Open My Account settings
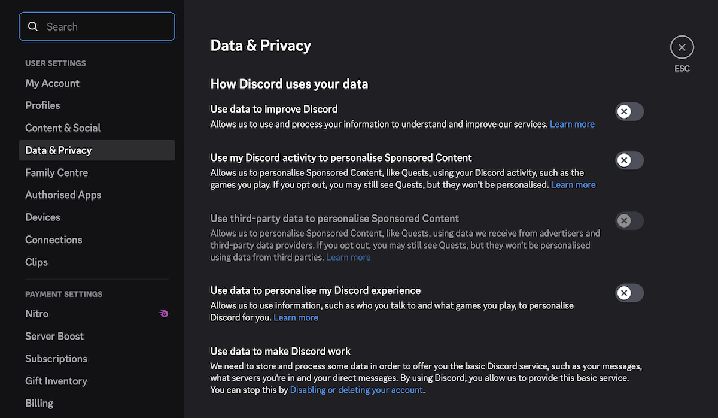 52,83
